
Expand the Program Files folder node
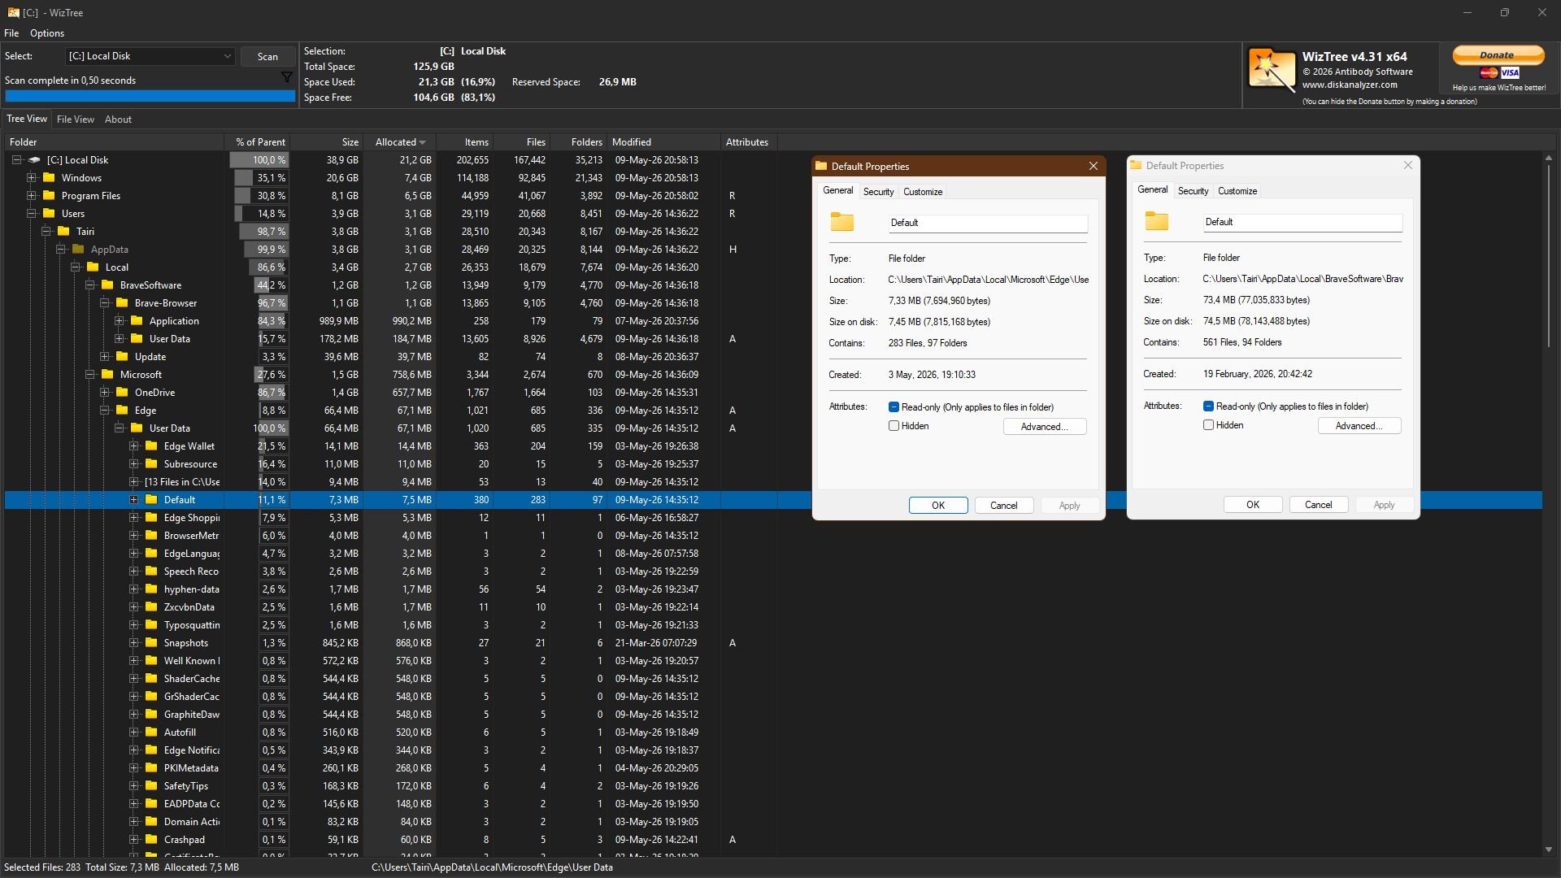click(32, 195)
